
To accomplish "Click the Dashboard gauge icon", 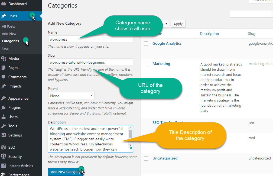I will coord(4,4).
